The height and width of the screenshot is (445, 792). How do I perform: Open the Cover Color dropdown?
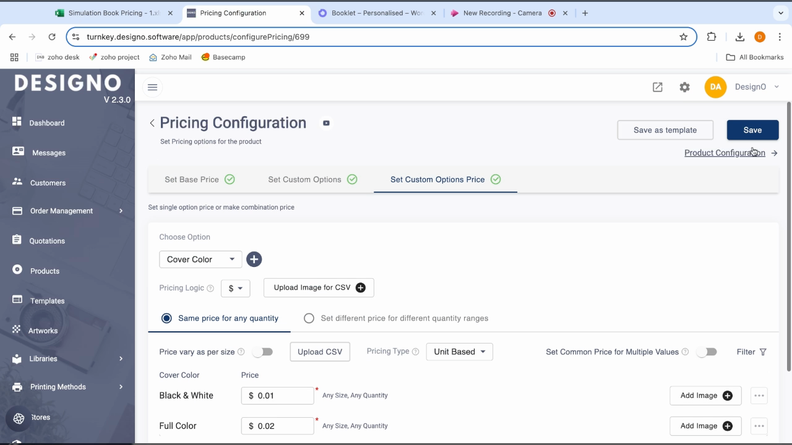tap(200, 260)
